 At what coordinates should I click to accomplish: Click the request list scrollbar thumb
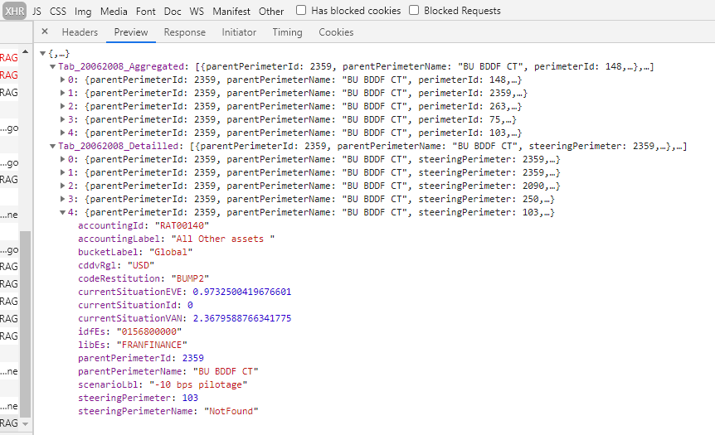coord(26,324)
